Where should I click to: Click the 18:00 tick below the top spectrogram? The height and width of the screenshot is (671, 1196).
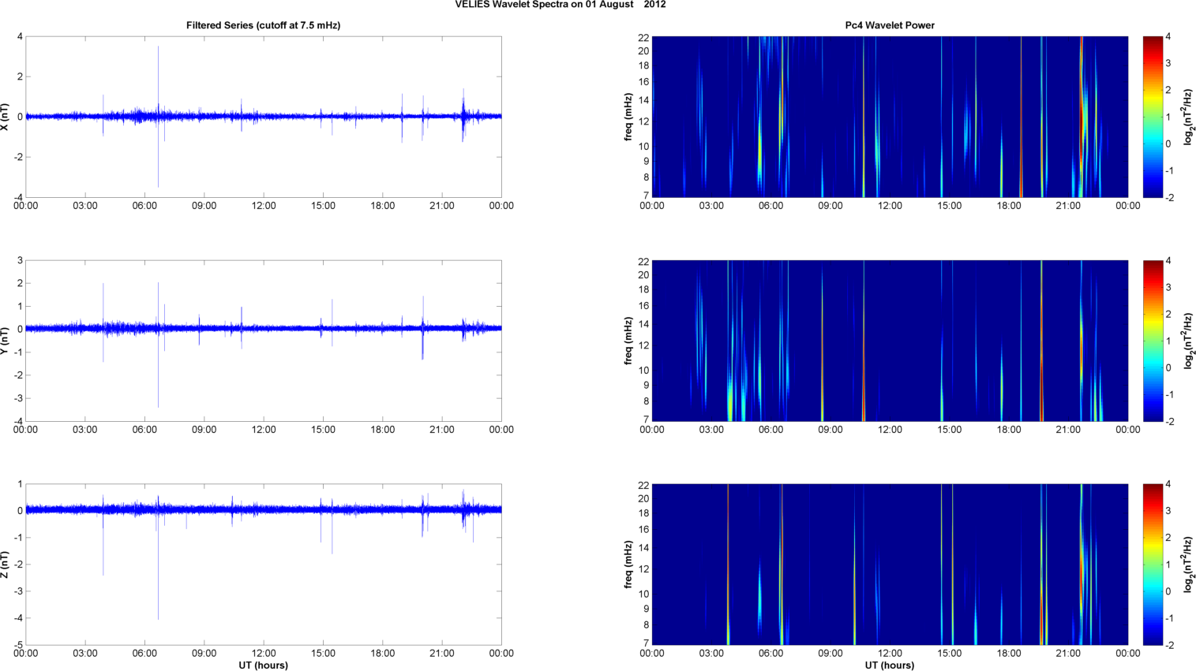1009,206
